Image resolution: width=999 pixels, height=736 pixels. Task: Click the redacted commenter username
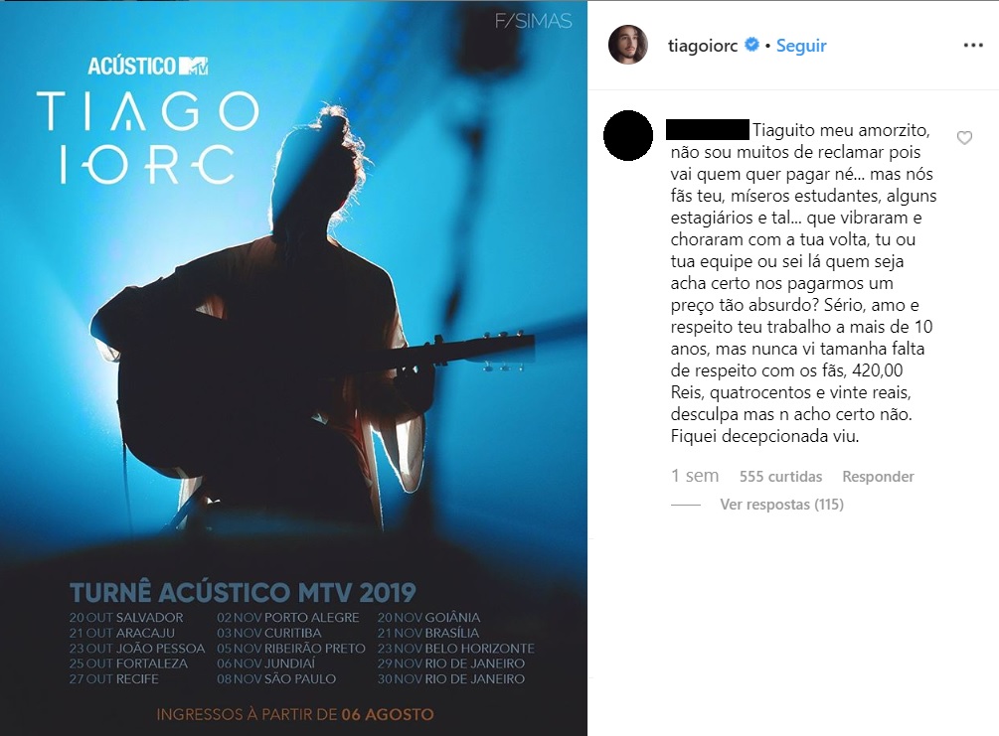tap(707, 129)
